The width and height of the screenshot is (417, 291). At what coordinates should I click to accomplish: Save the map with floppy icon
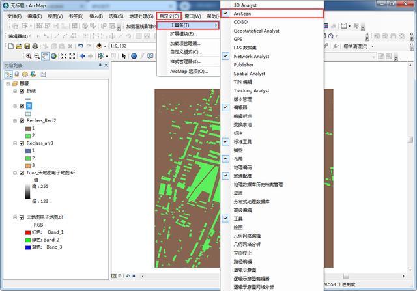27,46
